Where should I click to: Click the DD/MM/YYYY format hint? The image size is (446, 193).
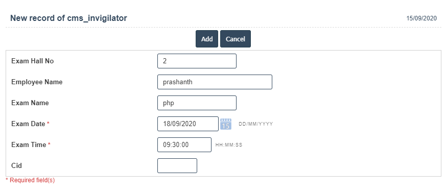256,124
